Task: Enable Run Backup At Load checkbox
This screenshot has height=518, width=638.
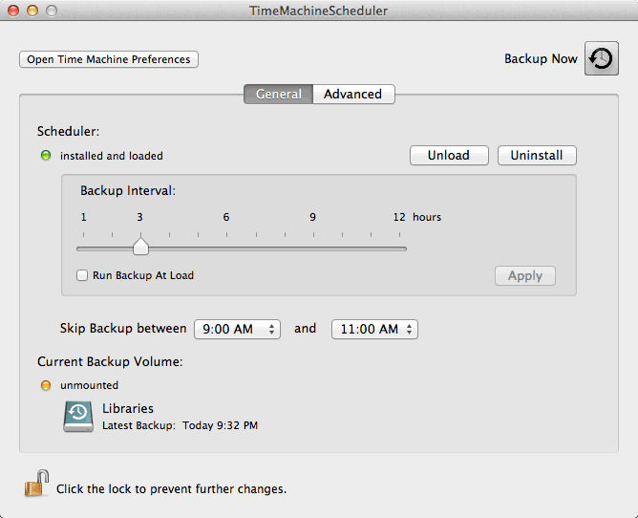Action: (x=82, y=275)
